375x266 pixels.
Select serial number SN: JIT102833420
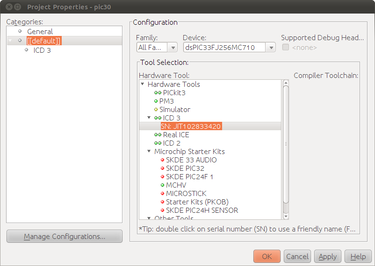191,126
